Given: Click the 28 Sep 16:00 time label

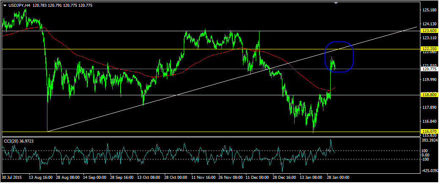Looking at the screenshot, I should coord(121,178).
